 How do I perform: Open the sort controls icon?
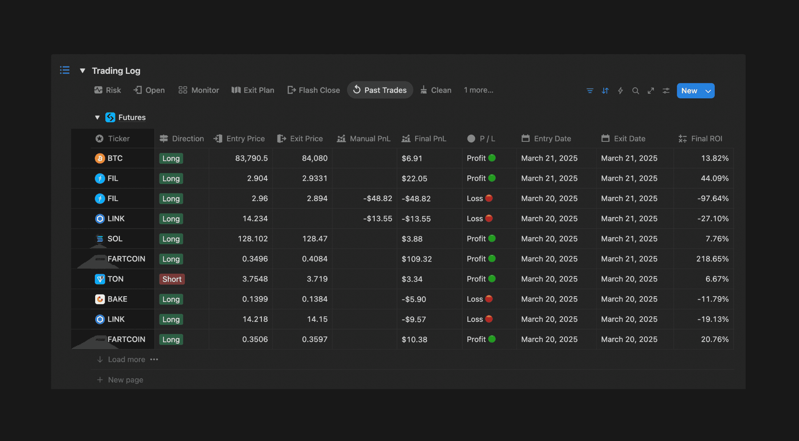(605, 90)
